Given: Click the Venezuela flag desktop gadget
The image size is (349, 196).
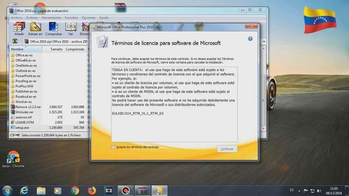Looking at the screenshot, I should click(320, 20).
